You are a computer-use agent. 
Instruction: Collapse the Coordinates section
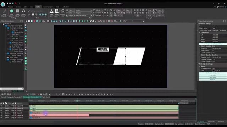200,33
